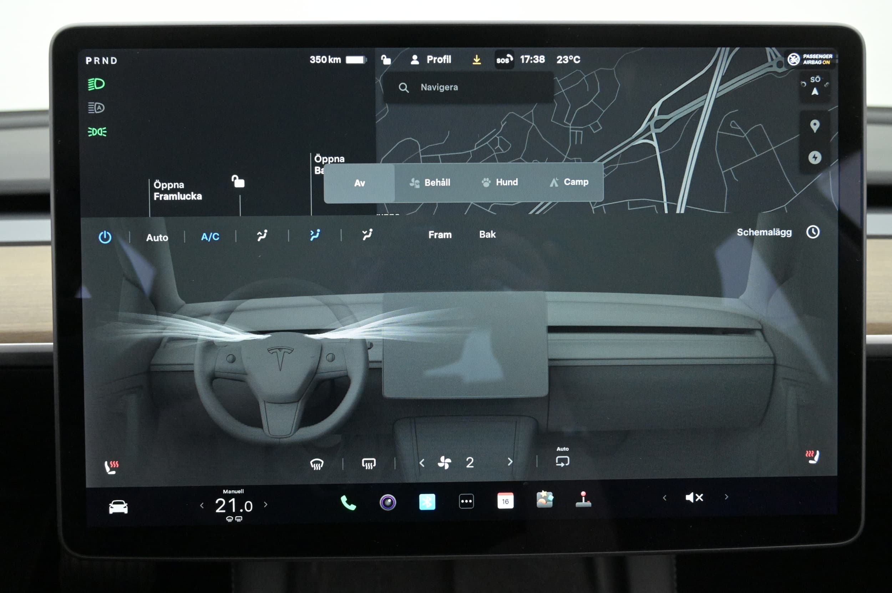
Task: Tap the passenger airbag indicator
Action: click(x=810, y=59)
